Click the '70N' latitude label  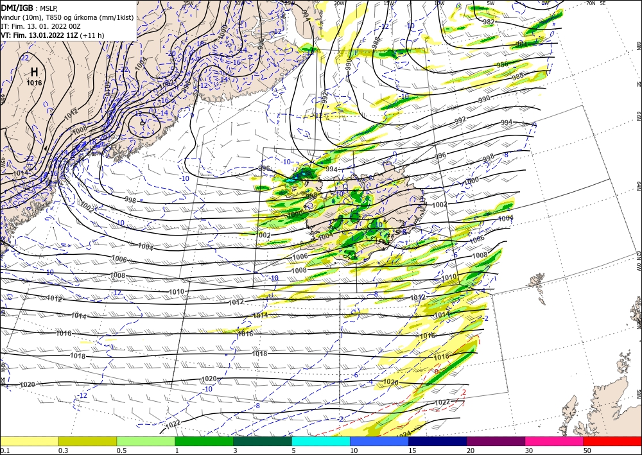click(x=591, y=3)
